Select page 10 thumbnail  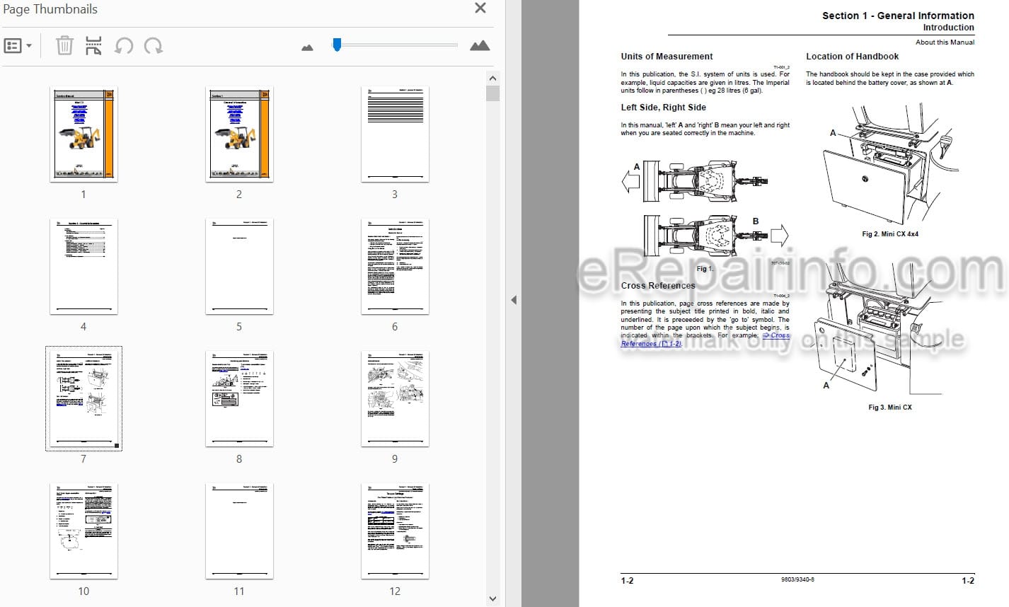83,531
